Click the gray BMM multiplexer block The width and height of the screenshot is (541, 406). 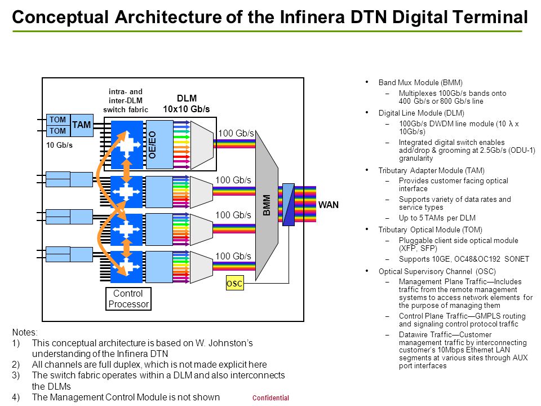click(267, 205)
